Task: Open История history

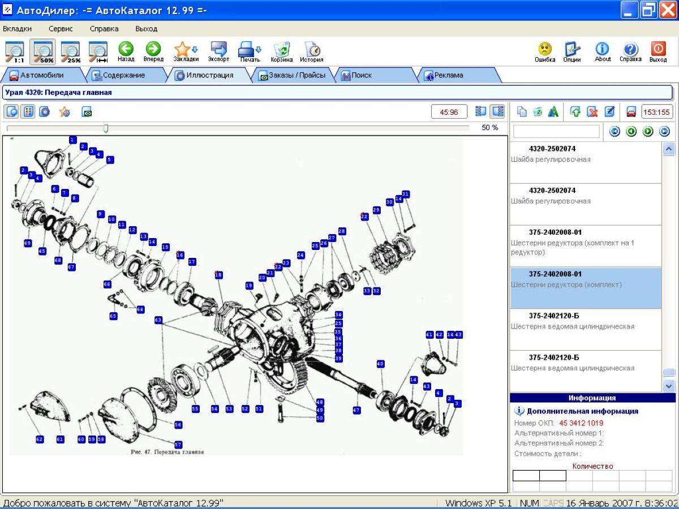Action: tap(312, 51)
